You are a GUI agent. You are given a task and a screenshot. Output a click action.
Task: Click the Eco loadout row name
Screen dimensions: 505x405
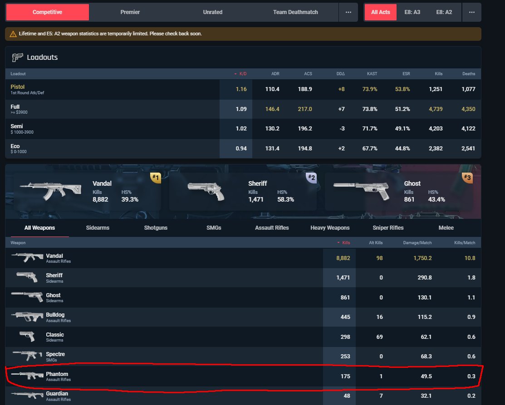15,146
